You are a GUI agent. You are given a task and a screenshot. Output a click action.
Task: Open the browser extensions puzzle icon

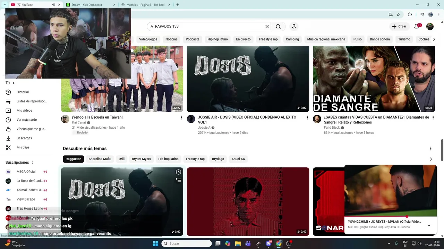410,15
